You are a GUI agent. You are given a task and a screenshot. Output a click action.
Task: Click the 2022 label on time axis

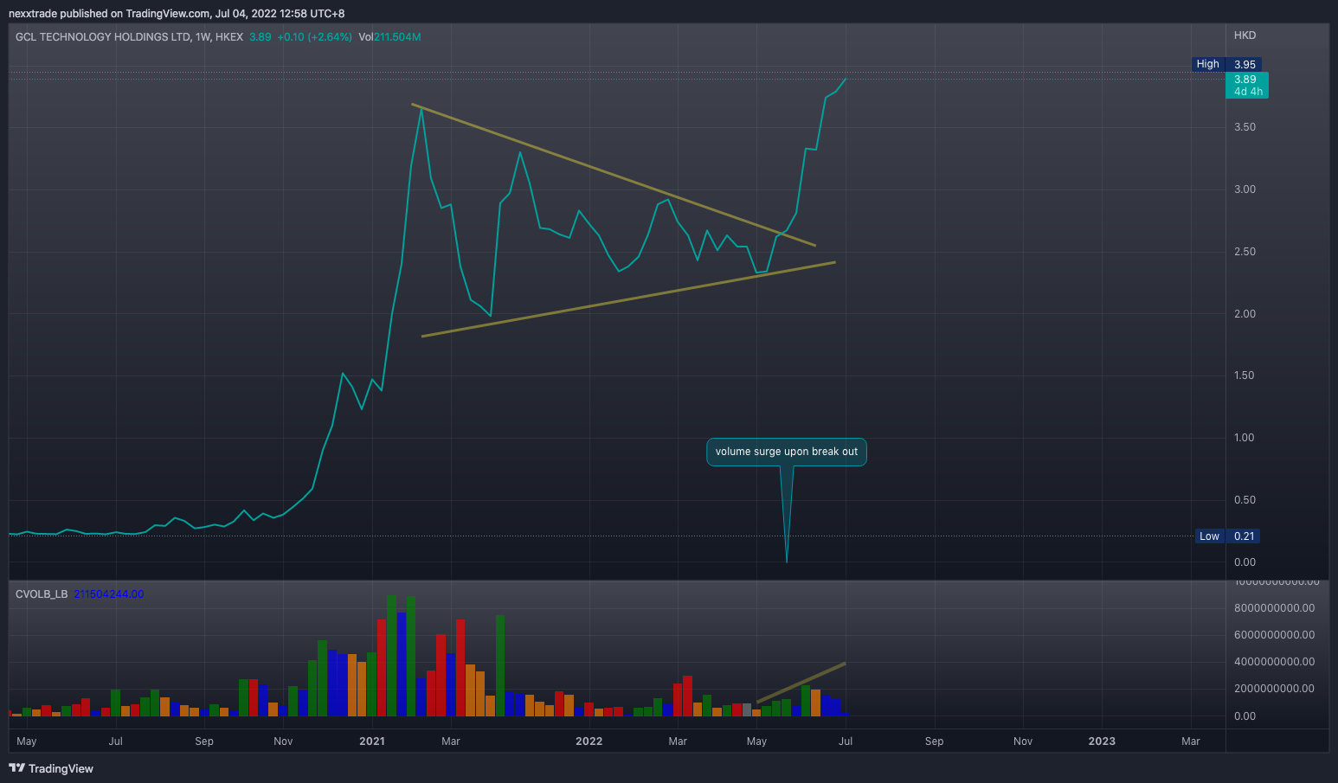(589, 741)
